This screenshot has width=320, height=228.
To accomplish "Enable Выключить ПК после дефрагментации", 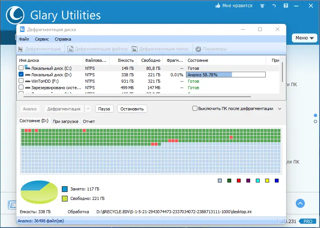I will (x=195, y=108).
